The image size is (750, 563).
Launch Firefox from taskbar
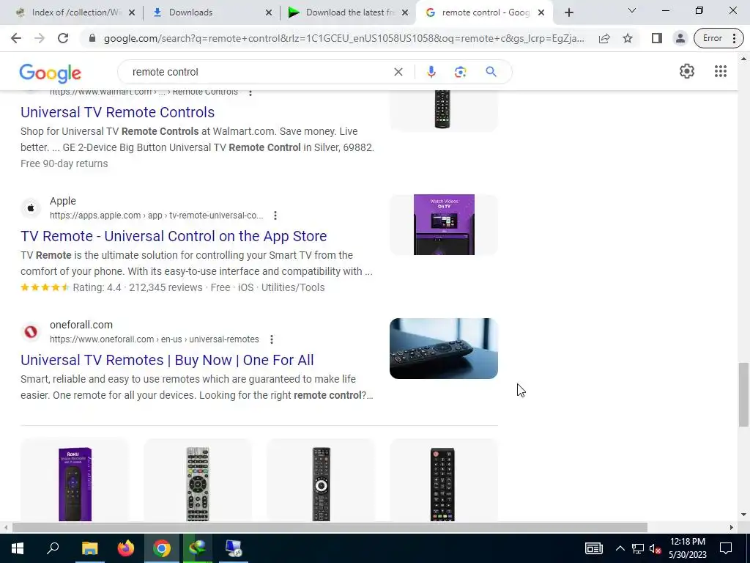126,548
